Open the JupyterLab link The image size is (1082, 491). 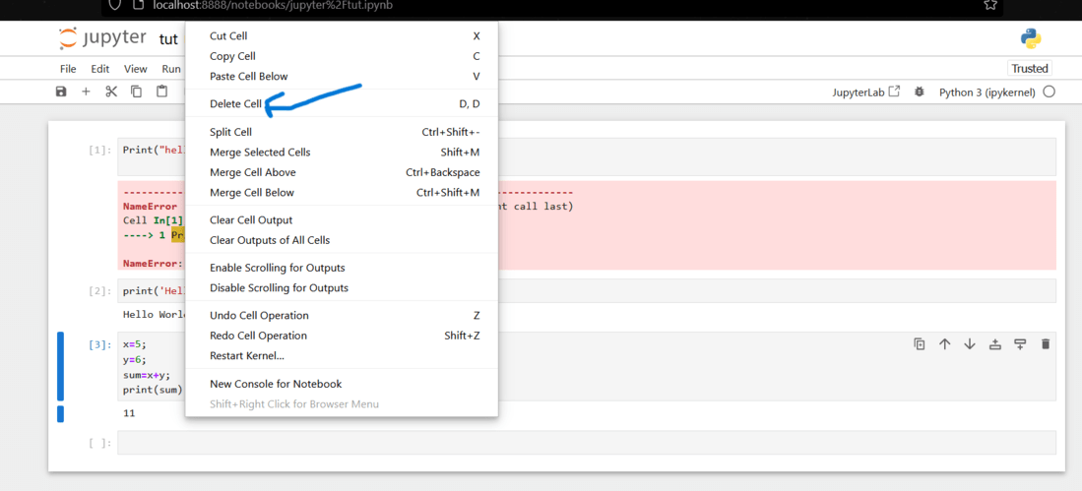[866, 92]
